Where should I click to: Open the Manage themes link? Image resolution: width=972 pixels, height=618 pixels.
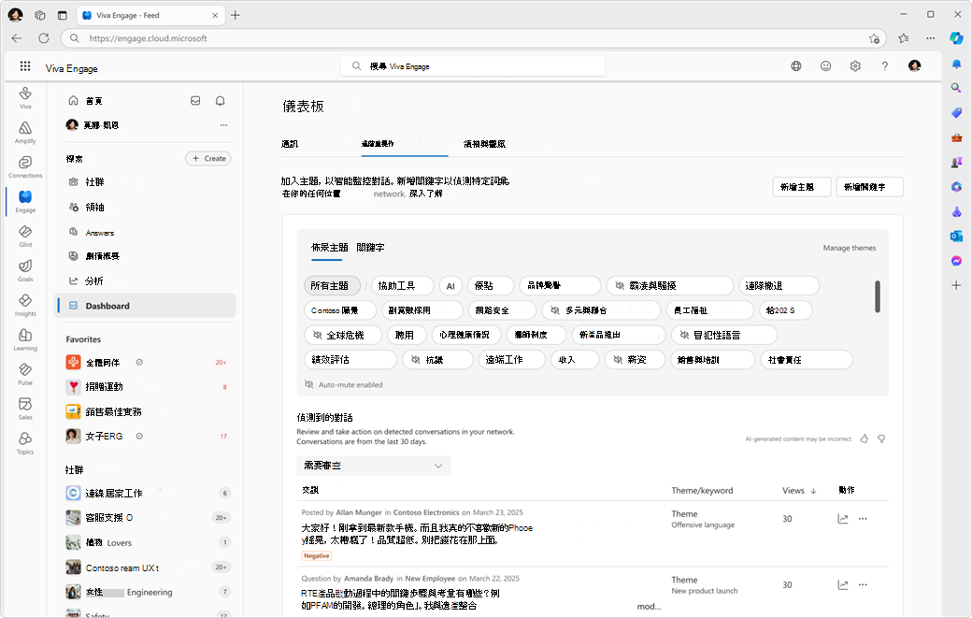click(x=850, y=248)
